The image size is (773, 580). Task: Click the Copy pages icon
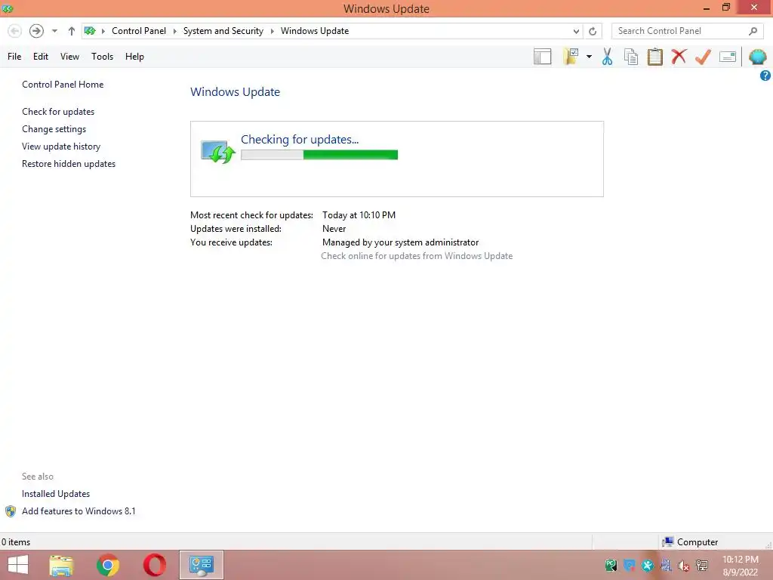[631, 57]
